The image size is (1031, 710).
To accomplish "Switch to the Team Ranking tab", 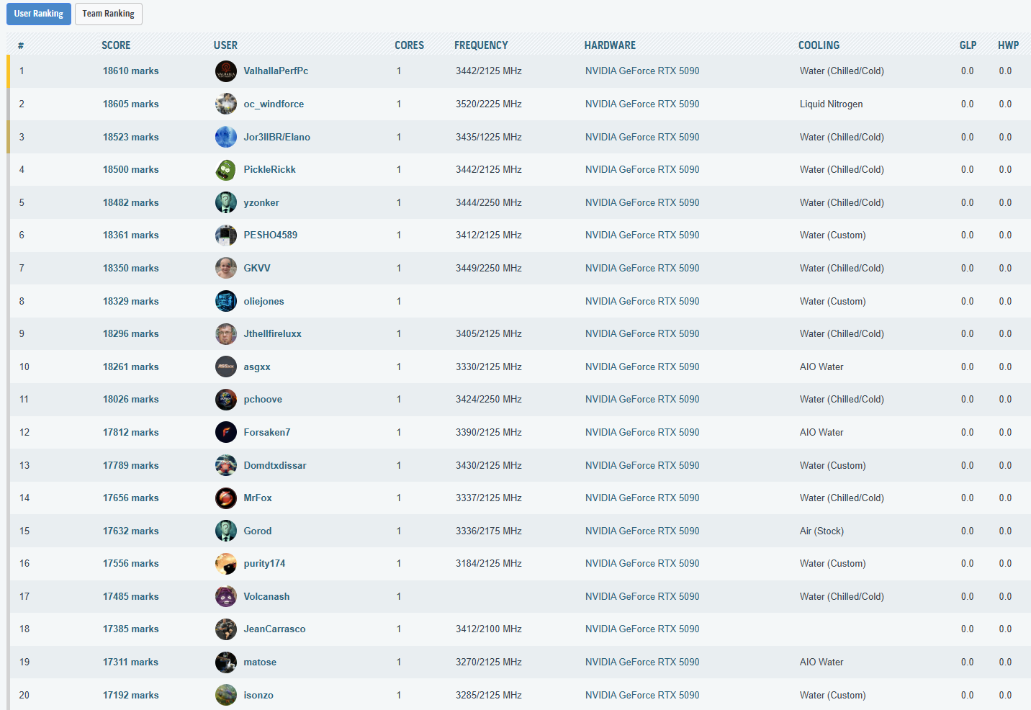I will 108,14.
